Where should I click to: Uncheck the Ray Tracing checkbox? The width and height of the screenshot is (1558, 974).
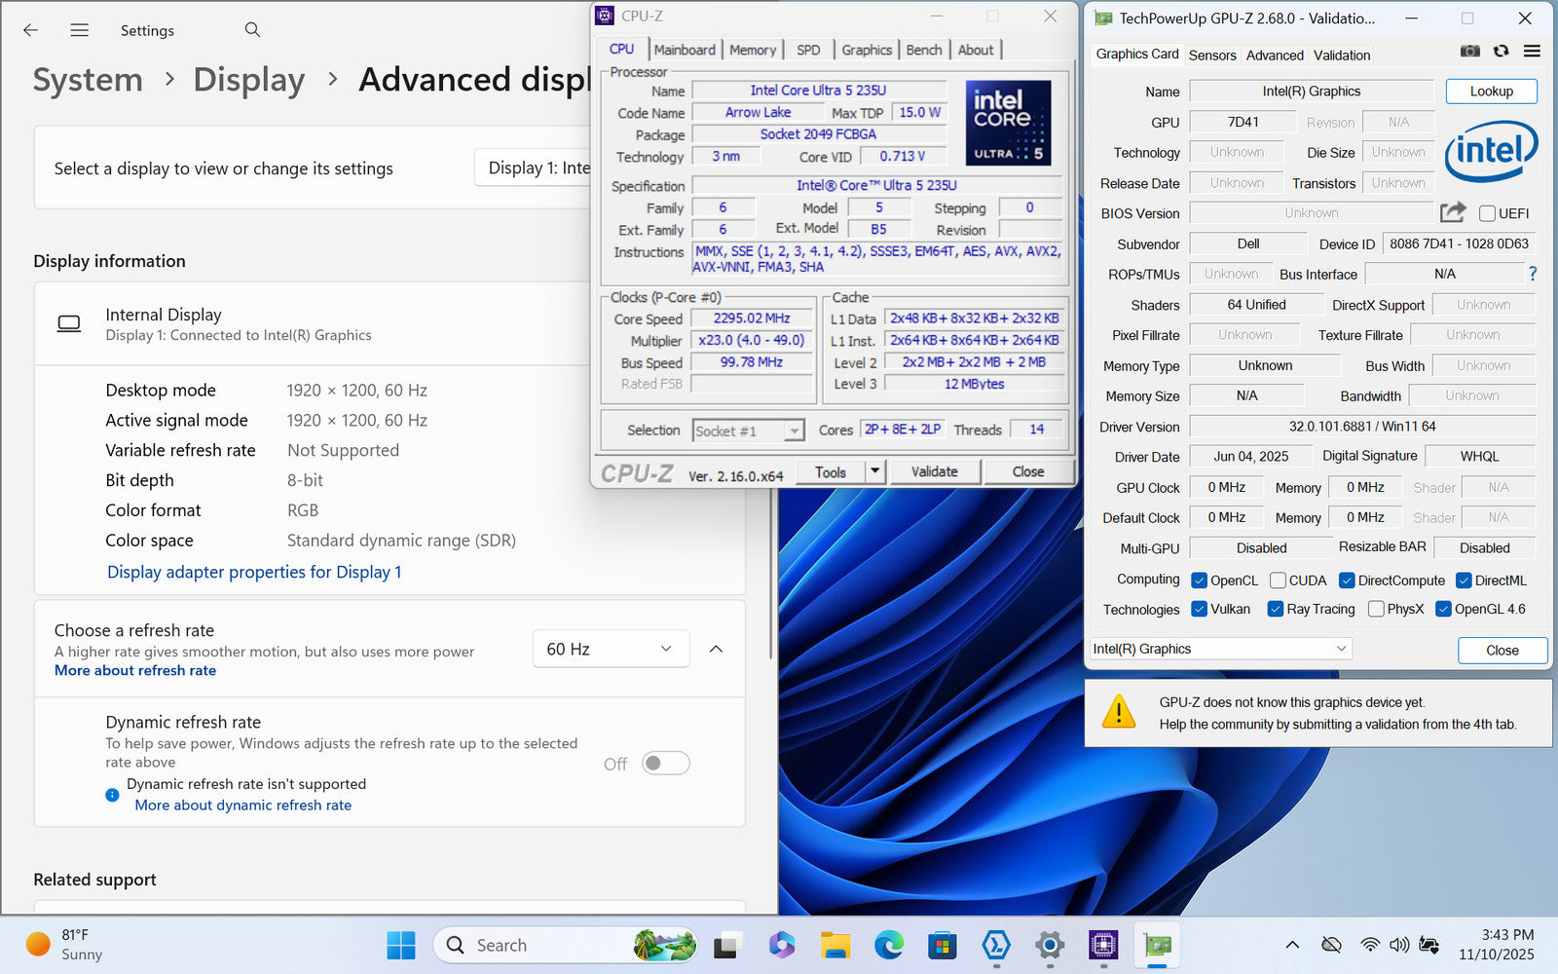(x=1275, y=609)
